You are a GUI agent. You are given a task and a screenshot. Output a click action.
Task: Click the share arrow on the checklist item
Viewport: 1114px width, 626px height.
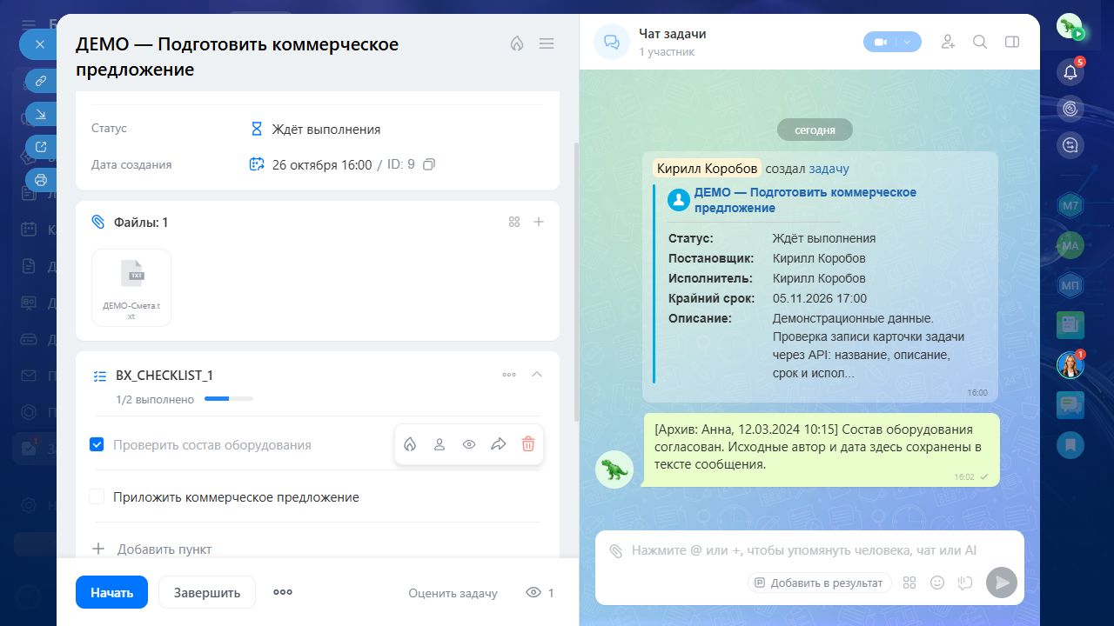click(x=498, y=444)
